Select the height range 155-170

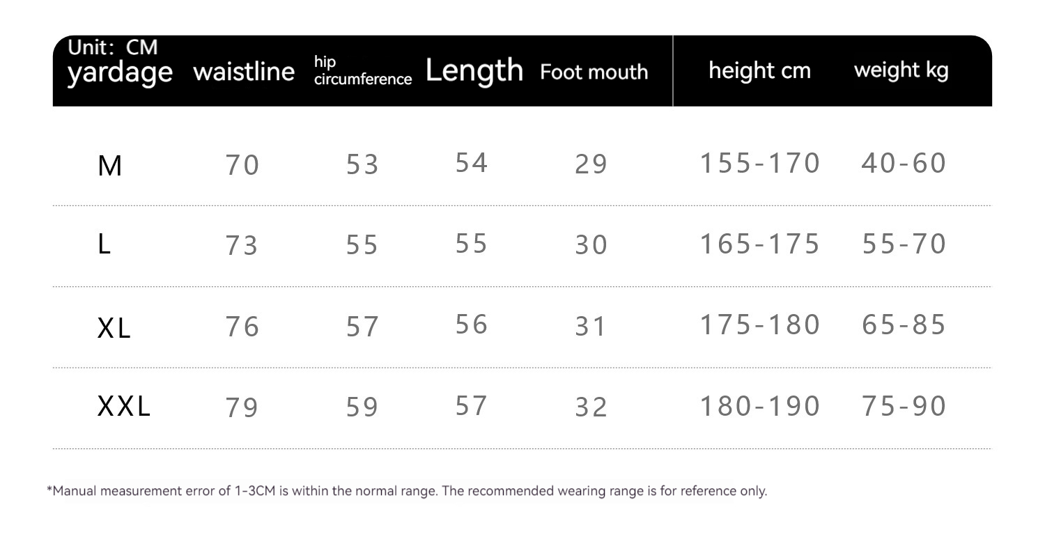[760, 164]
